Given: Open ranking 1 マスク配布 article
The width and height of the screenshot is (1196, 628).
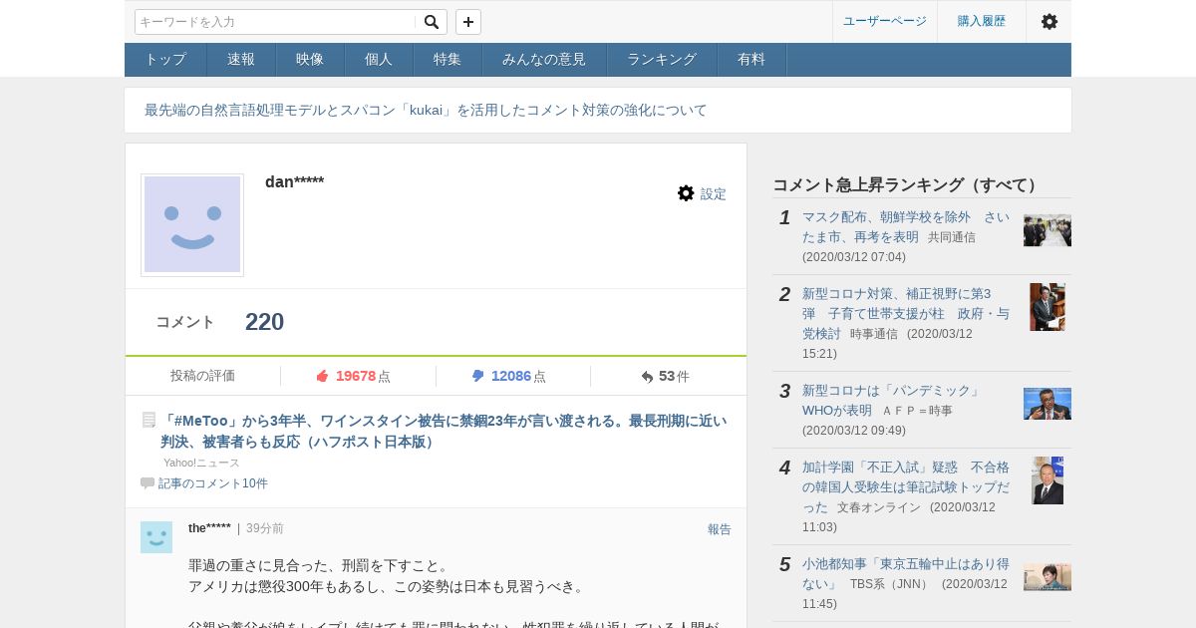Looking at the screenshot, I should pos(906,226).
